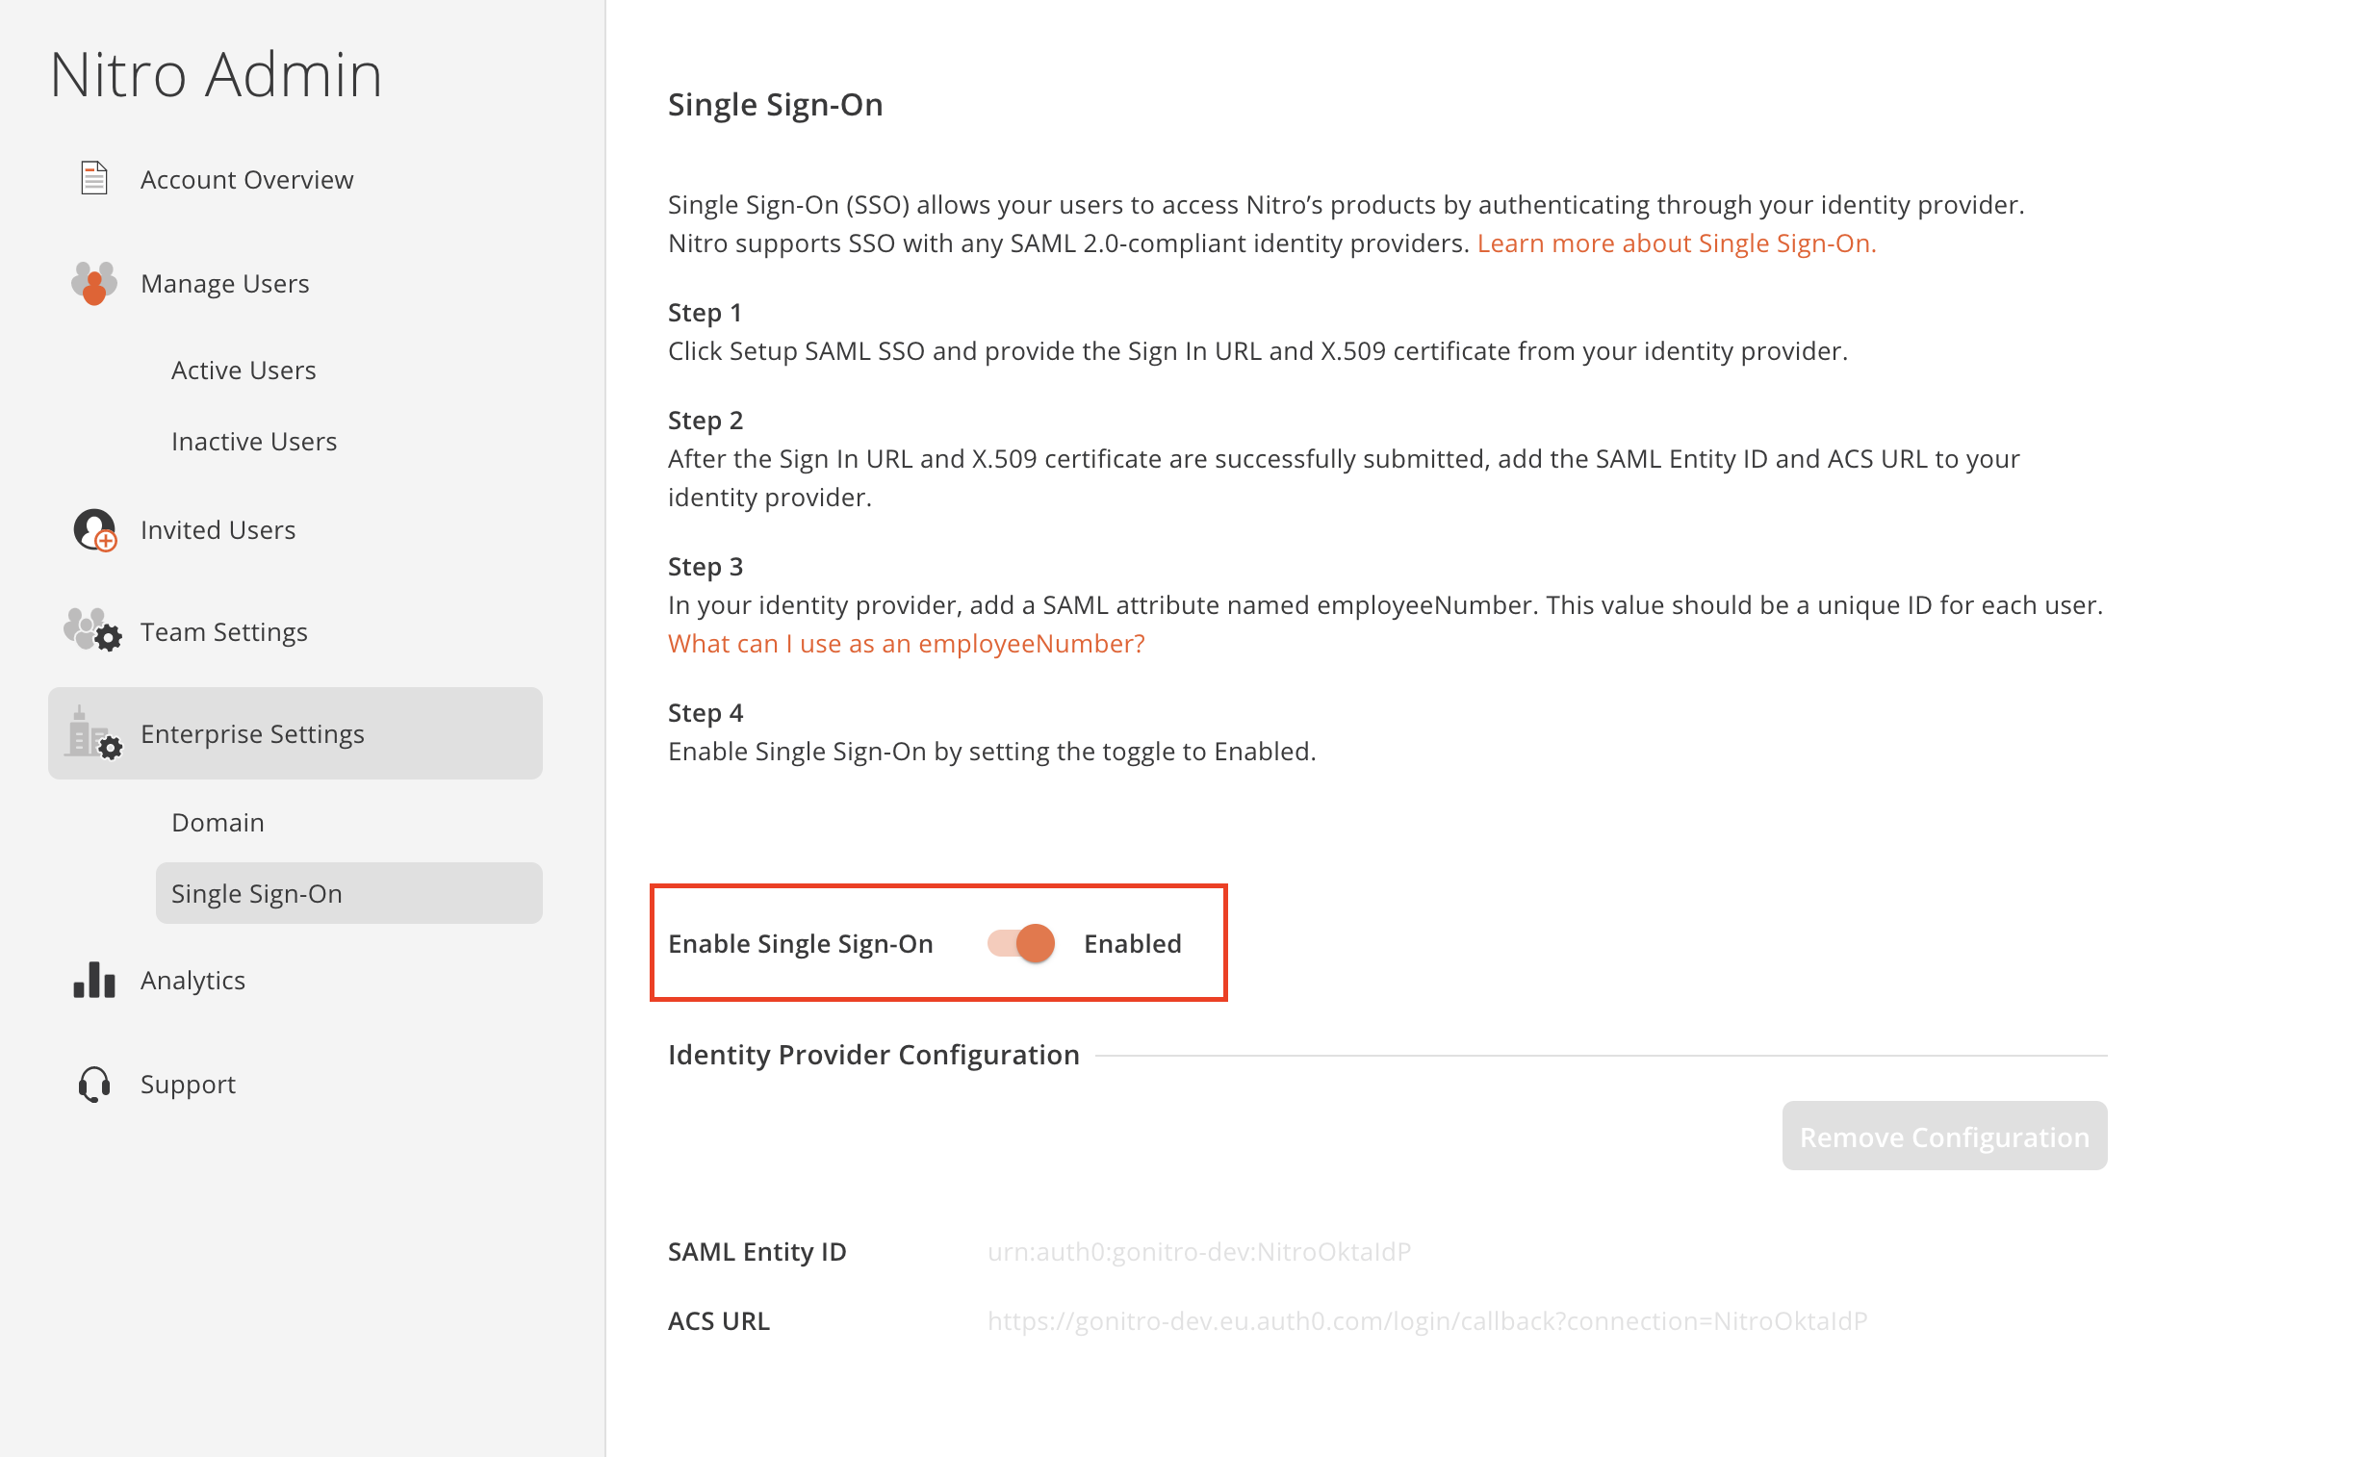Image resolution: width=2360 pixels, height=1457 pixels.
Task: Click the Team Settings gear icon
Action: (92, 630)
